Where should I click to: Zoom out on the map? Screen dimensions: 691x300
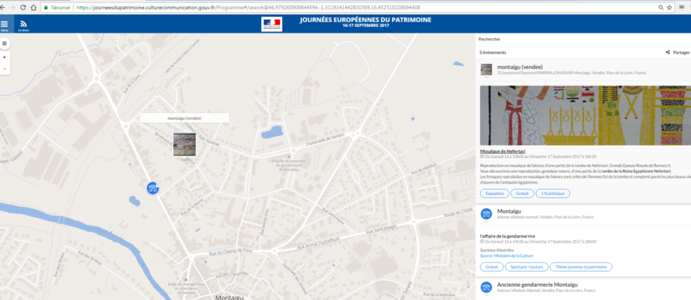tap(5, 69)
